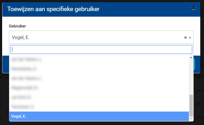Screen dimensions: 204x125
Task: Click the scrollbar track above the thumb
Action: (x=191, y=76)
